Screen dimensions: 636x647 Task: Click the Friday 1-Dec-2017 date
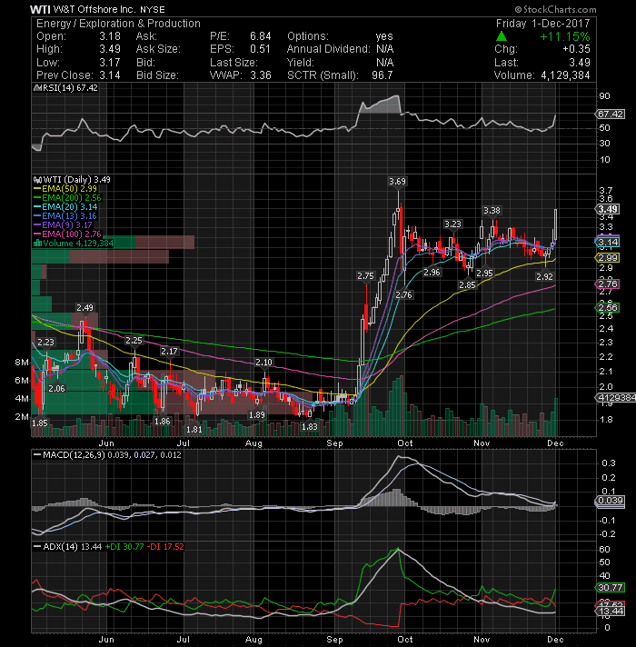pyautogui.click(x=542, y=24)
